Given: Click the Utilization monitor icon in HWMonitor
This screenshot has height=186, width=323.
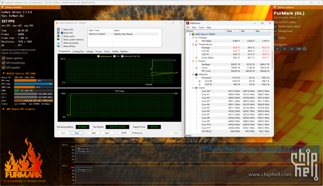Looking at the screenshot, I should (x=196, y=75).
